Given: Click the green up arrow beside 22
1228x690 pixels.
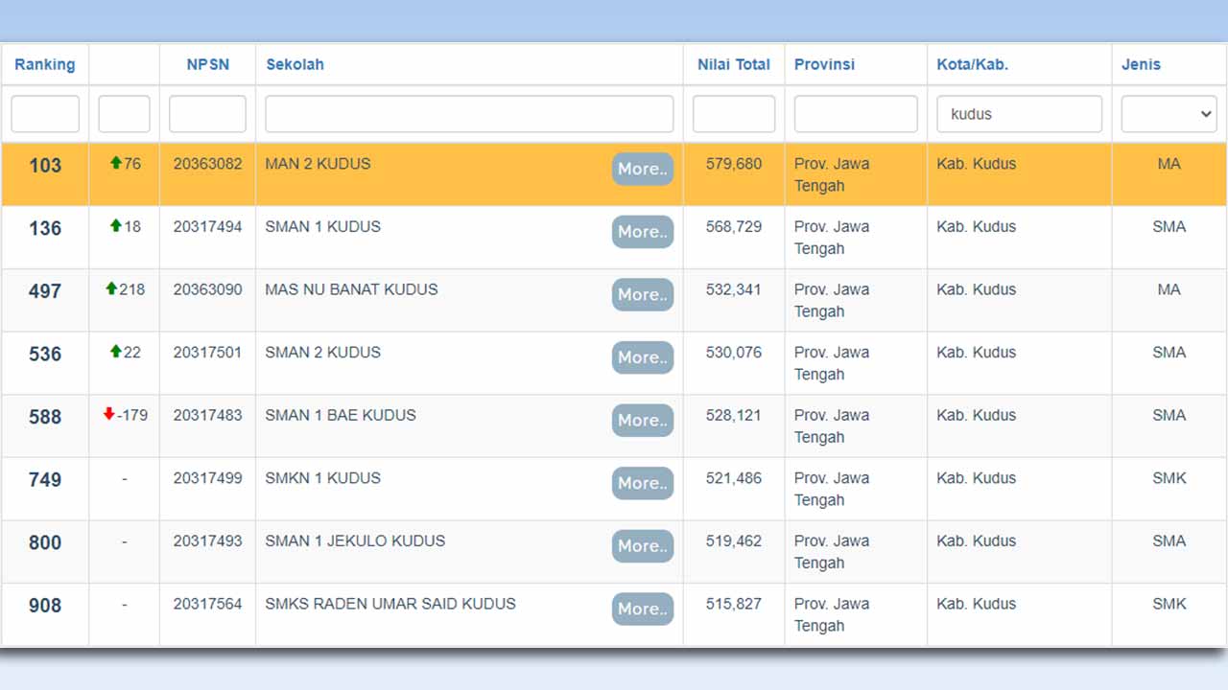Looking at the screenshot, I should (x=116, y=353).
